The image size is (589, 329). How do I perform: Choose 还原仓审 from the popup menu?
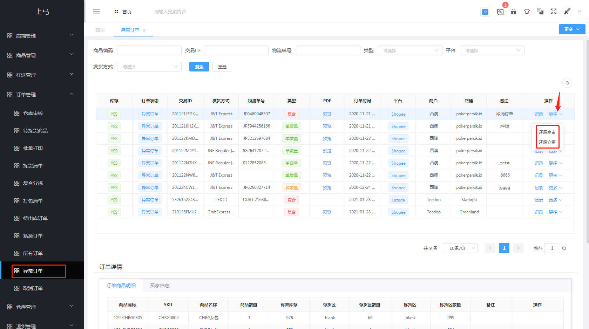(x=547, y=142)
